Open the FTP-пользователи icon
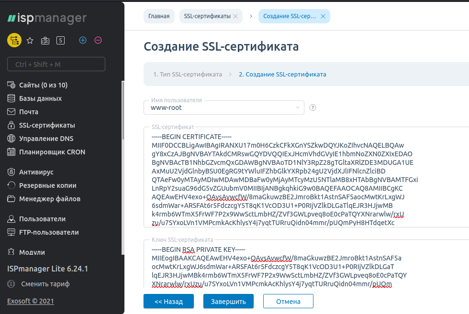The width and height of the screenshot is (469, 314). (11, 232)
